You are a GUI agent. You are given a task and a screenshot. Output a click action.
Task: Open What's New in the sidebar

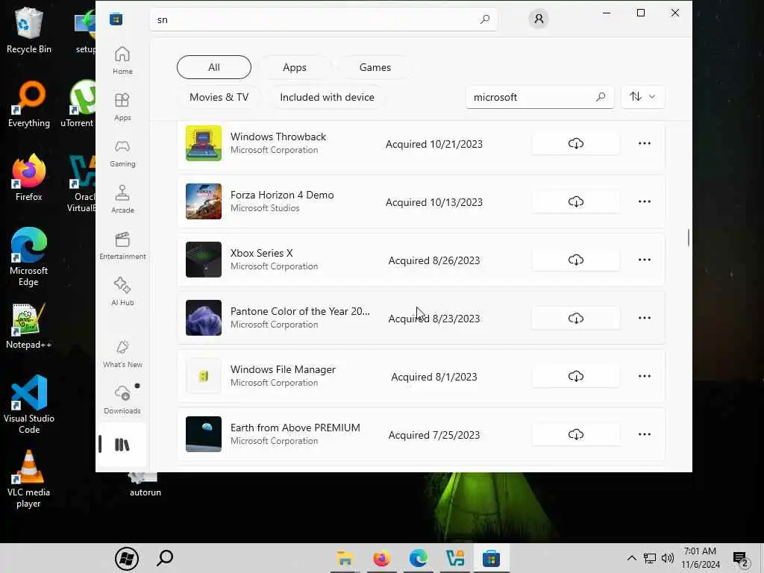122,354
